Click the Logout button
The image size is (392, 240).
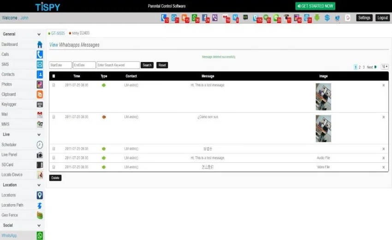pyautogui.click(x=382, y=17)
